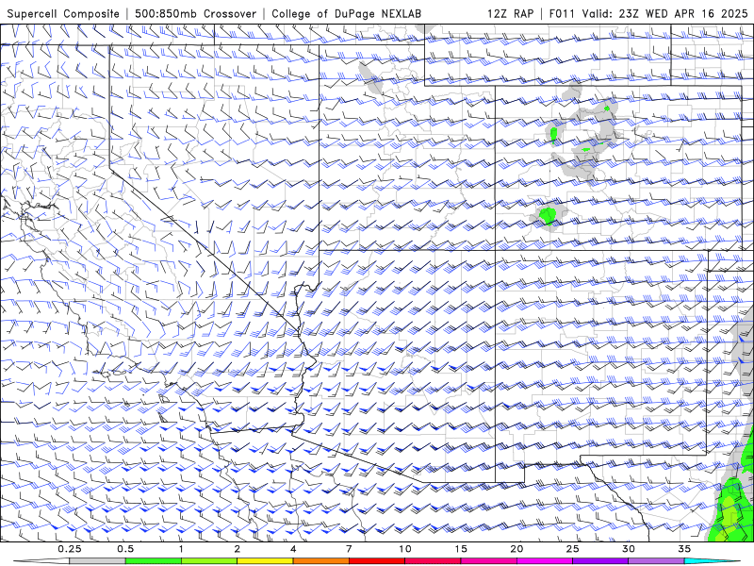
Task: Click the '30' legend value
Action: pos(629,549)
